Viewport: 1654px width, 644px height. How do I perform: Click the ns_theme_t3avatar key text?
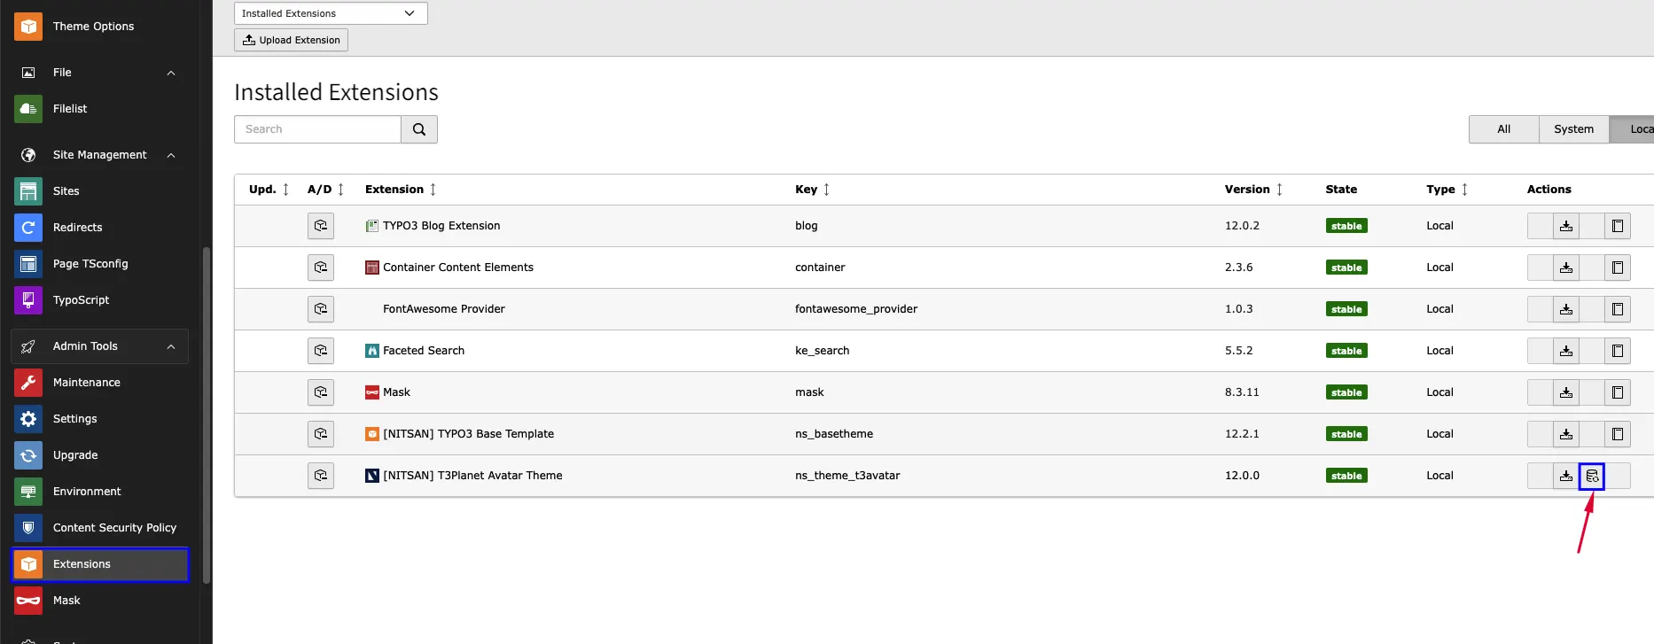(x=847, y=476)
